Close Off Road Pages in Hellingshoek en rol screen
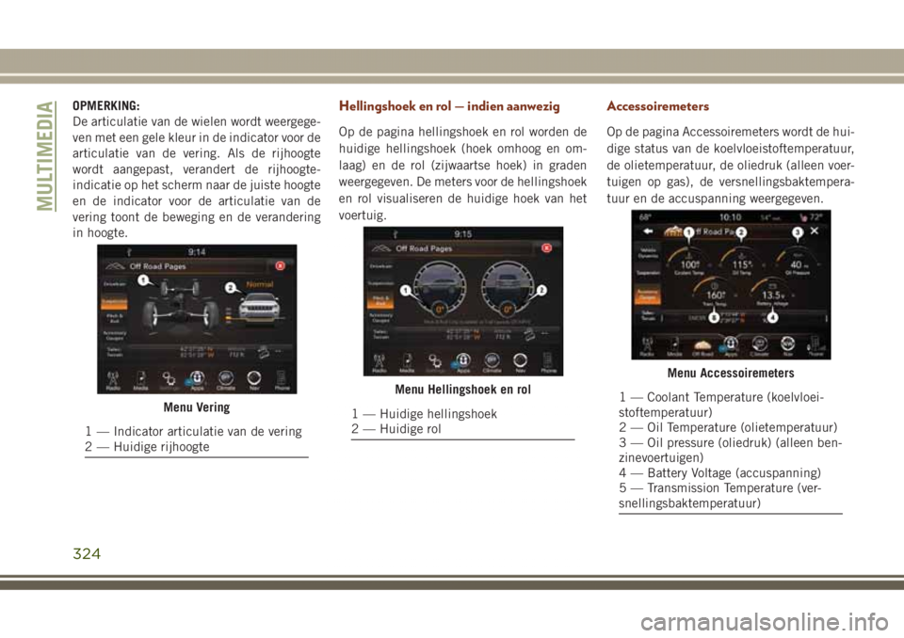Viewport: 904px width, 638px height. click(x=546, y=247)
